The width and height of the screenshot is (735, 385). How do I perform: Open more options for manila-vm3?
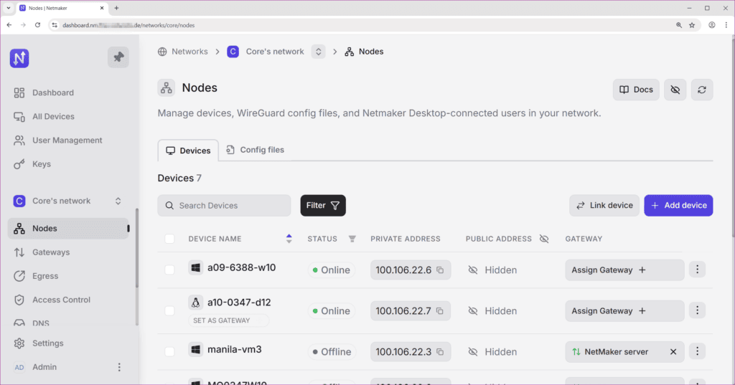tap(697, 351)
